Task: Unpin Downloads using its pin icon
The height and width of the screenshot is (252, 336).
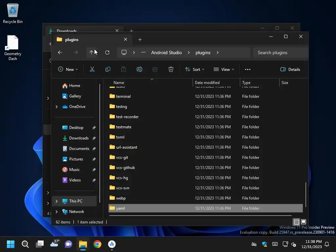Action: click(x=94, y=138)
